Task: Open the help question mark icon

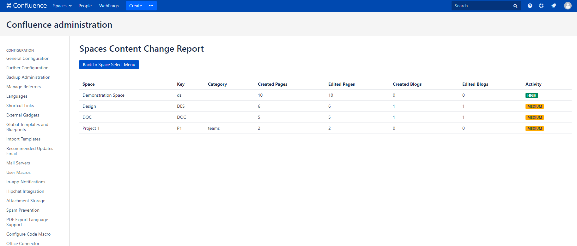Action: coord(530,6)
